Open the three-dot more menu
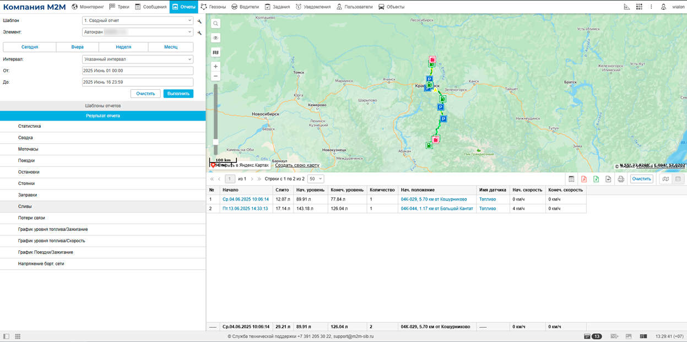 pyautogui.click(x=651, y=7)
